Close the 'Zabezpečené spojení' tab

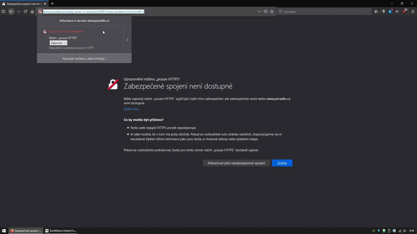click(x=45, y=4)
